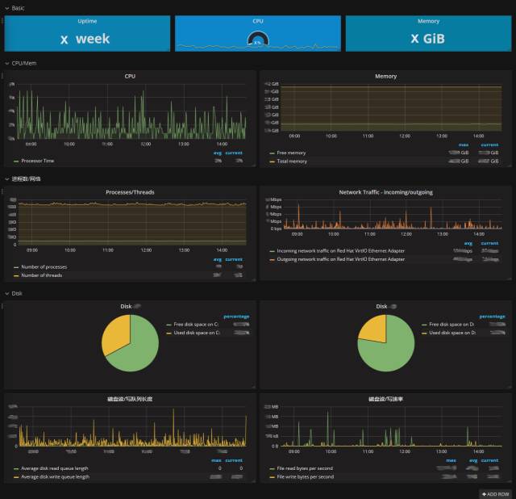Toggle File read bytes per second legend entry

pyautogui.click(x=305, y=468)
